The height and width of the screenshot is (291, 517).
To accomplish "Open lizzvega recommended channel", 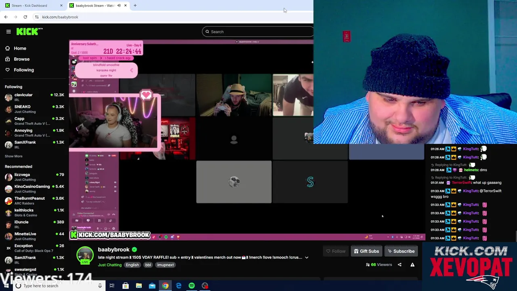I will 34,177.
